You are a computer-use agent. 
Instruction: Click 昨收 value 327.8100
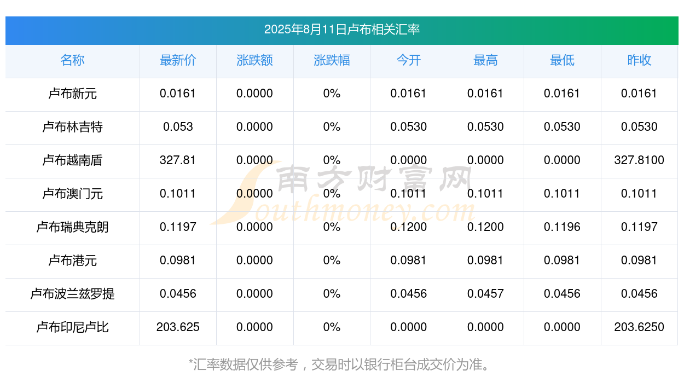639,160
